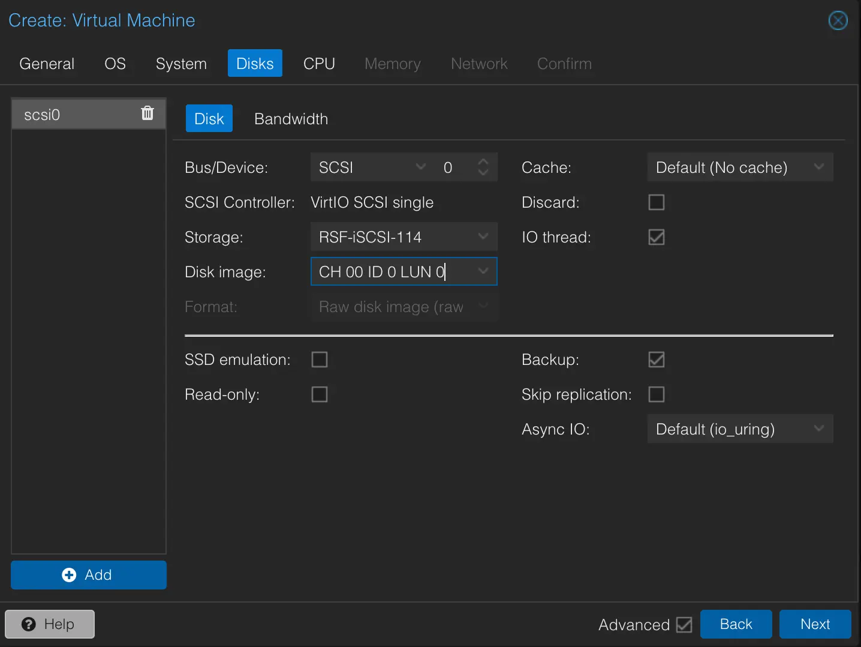Screen dimensions: 861x647
Task: Open the Async IO dropdown
Action: [x=819, y=429]
